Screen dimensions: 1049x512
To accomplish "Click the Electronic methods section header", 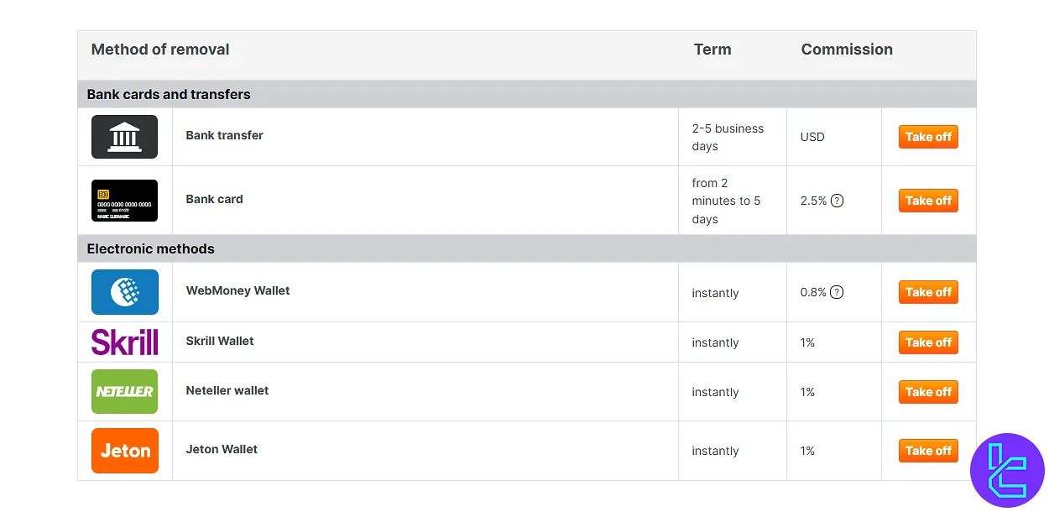I will click(x=151, y=248).
